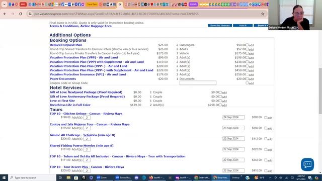Open the tab search dropdown chevron

coord(4,5)
